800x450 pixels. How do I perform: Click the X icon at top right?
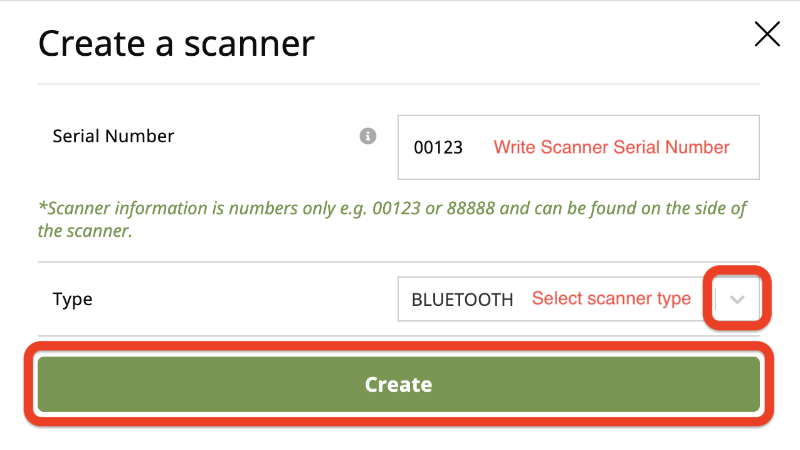pos(767,34)
